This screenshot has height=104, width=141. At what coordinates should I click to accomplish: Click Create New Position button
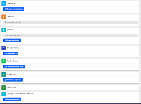pyautogui.click(x=12, y=99)
